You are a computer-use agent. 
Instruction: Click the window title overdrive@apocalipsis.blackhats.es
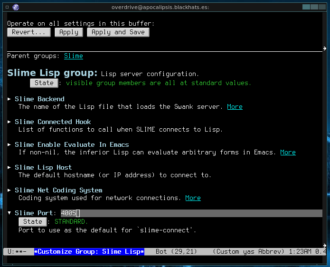[x=160, y=7]
